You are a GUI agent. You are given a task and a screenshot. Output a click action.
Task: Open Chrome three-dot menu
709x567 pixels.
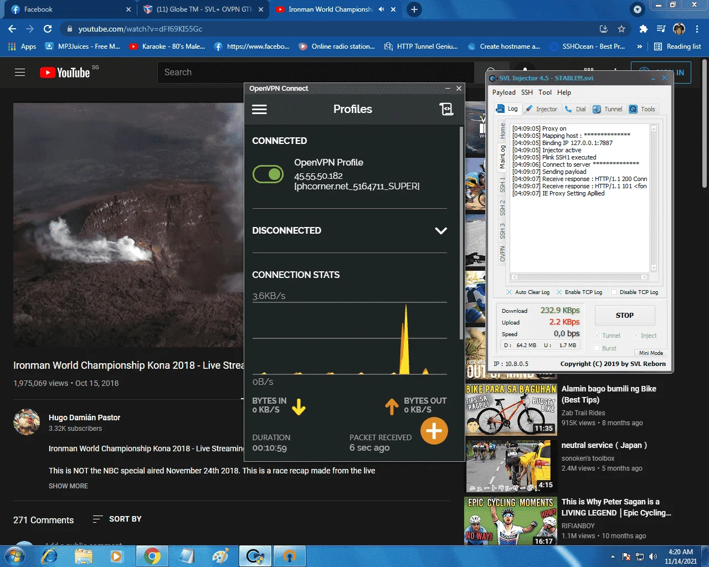pyautogui.click(x=697, y=29)
